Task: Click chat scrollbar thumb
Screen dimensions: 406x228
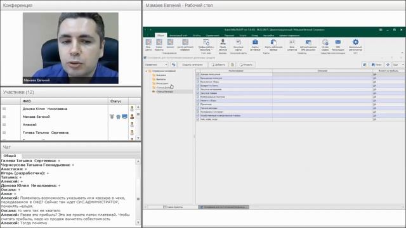Action: 138,199
